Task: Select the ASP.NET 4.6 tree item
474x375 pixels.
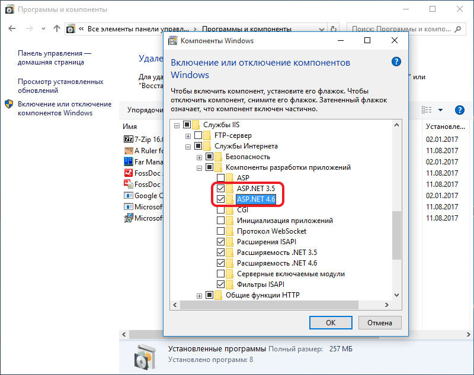Action: [x=256, y=199]
